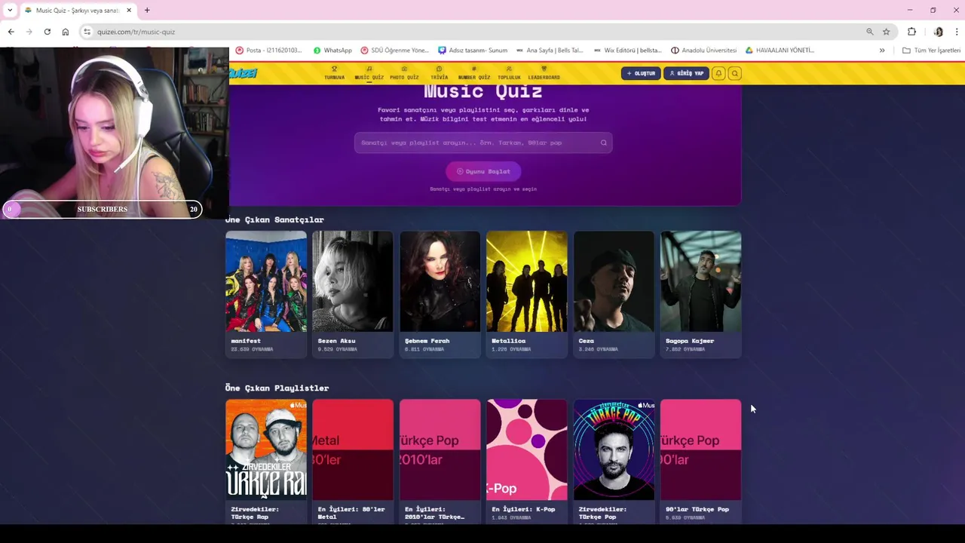Open the Posta bookmark
Screen dimensions: 965x543
point(268,51)
